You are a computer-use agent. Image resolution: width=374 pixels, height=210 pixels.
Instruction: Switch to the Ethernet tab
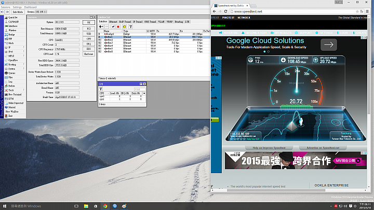click(x=113, y=22)
